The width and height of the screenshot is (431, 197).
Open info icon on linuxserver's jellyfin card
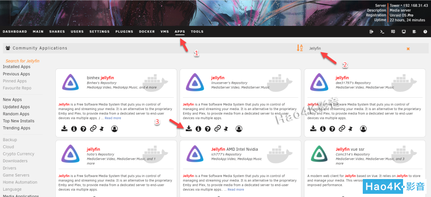(198, 128)
